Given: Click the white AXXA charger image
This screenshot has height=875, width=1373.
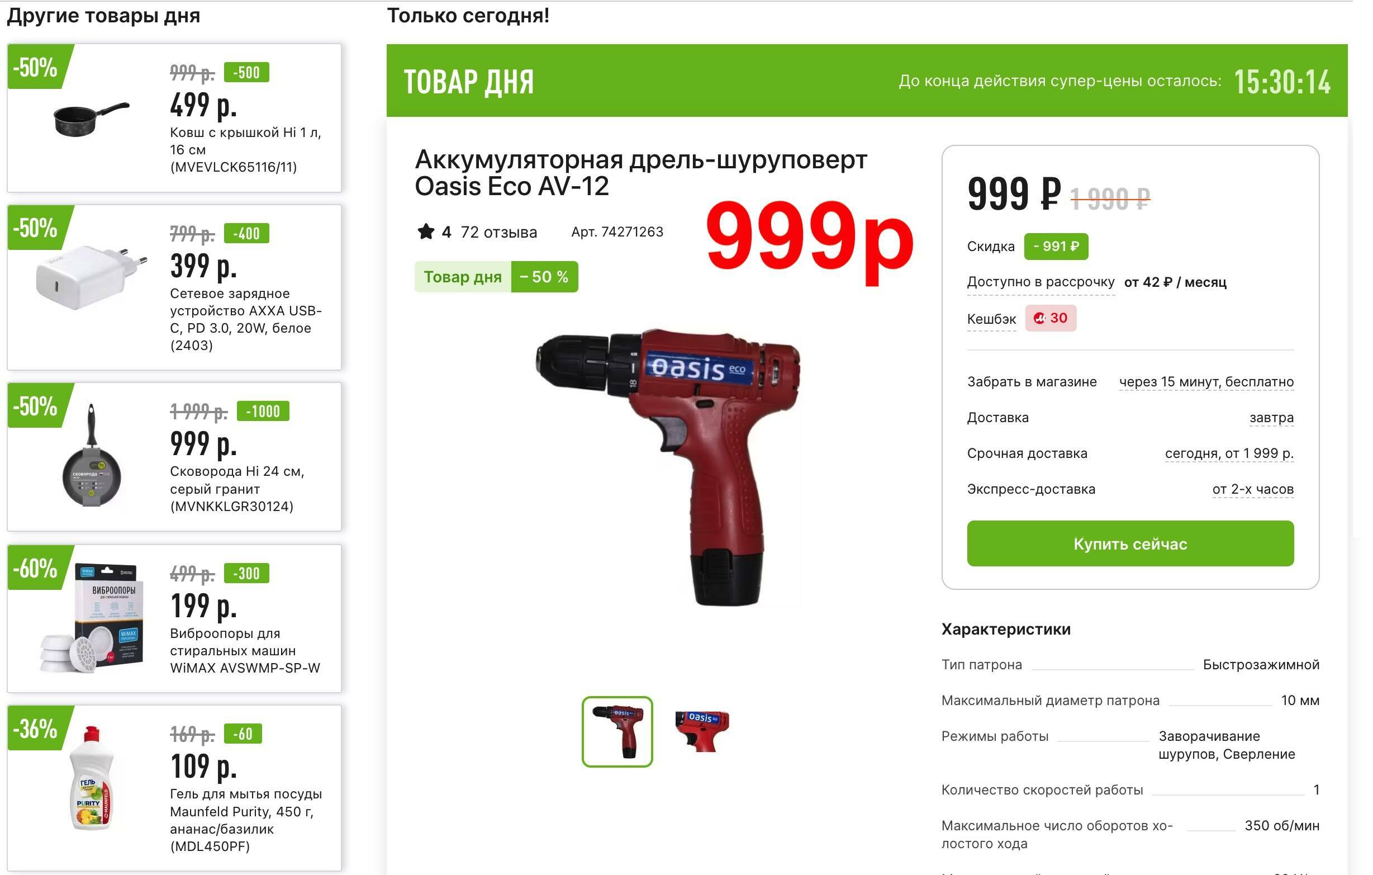Looking at the screenshot, I should click(x=91, y=277).
